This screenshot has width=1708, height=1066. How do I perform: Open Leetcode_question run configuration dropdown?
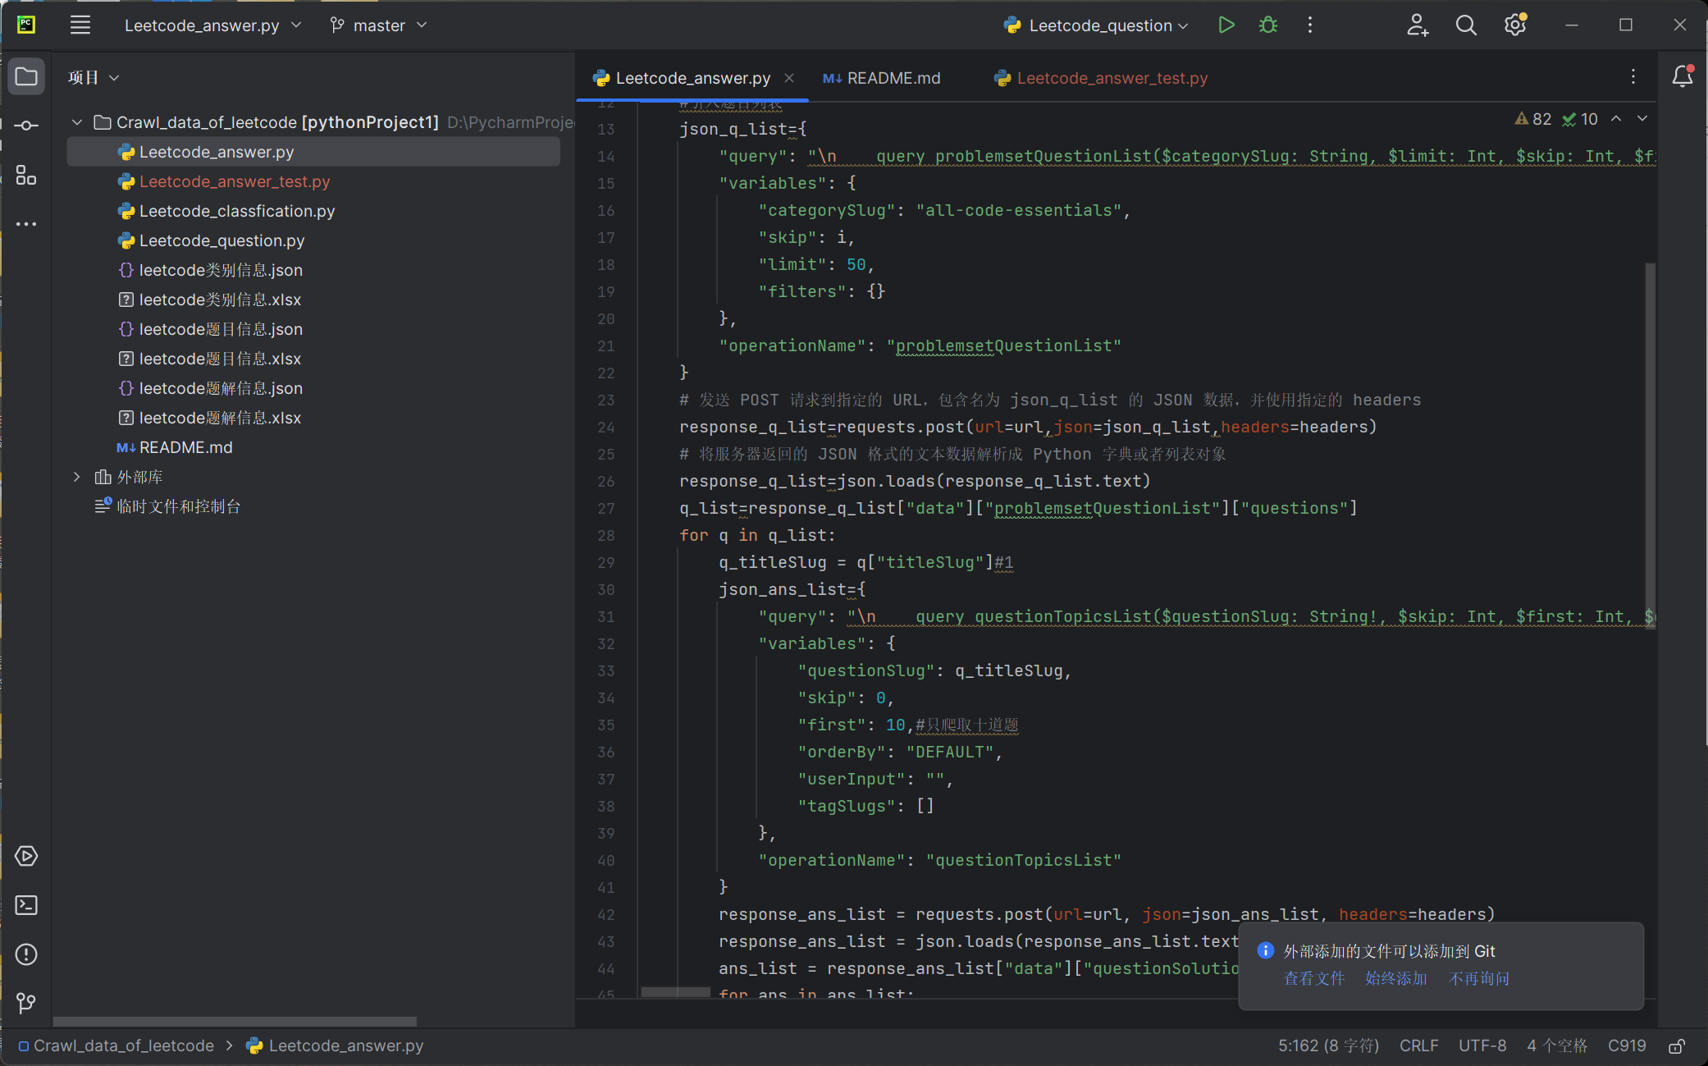pyautogui.click(x=1096, y=25)
